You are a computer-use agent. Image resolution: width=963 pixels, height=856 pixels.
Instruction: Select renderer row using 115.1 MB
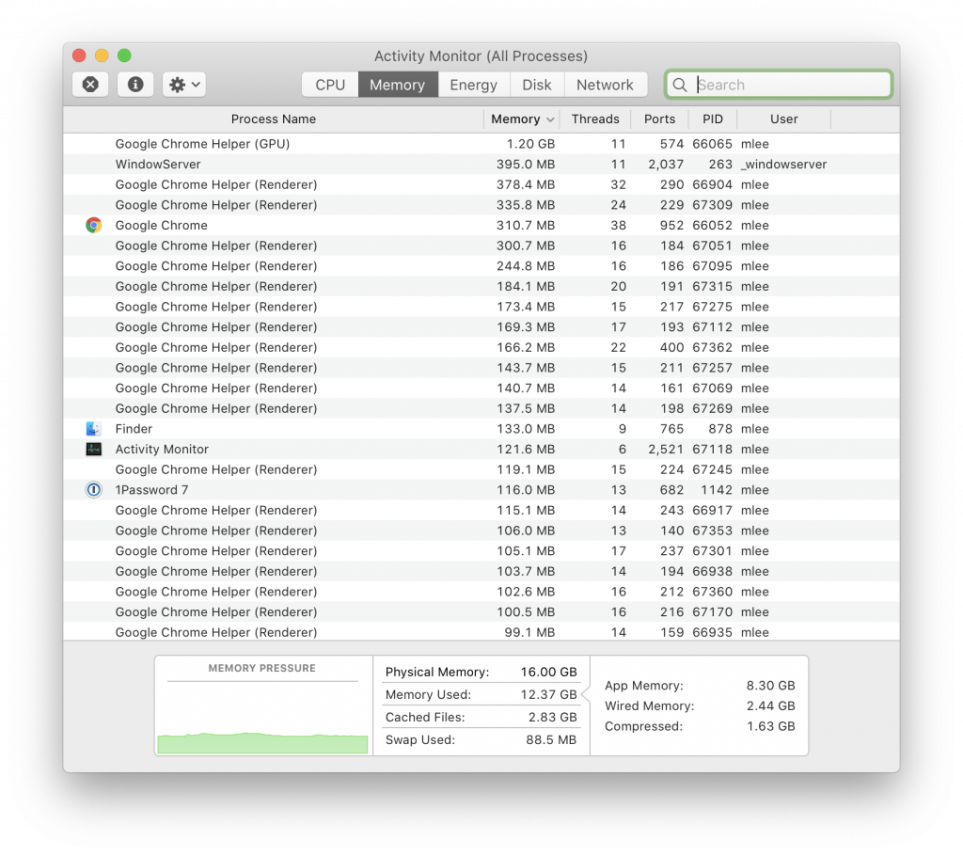pyautogui.click(x=481, y=510)
